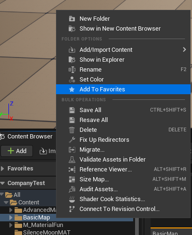Screen dimensions: 192x235
Task: Click the Rename icon in context menu
Action: click(x=72, y=70)
